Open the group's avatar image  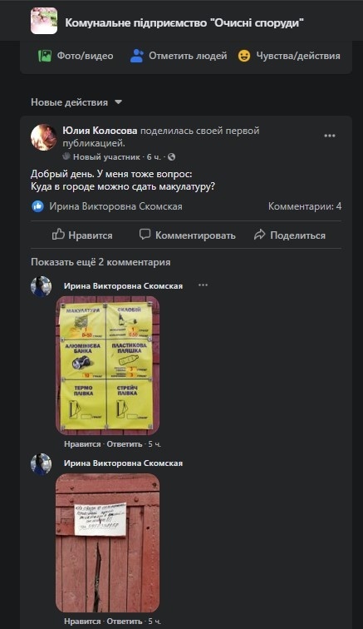point(44,21)
